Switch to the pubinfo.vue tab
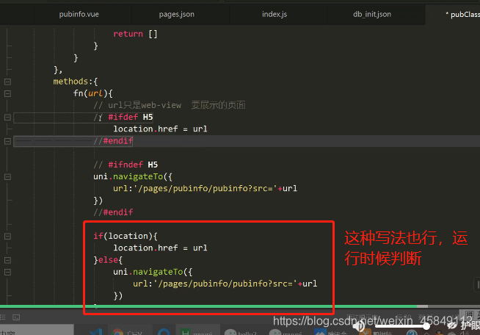 [79, 14]
